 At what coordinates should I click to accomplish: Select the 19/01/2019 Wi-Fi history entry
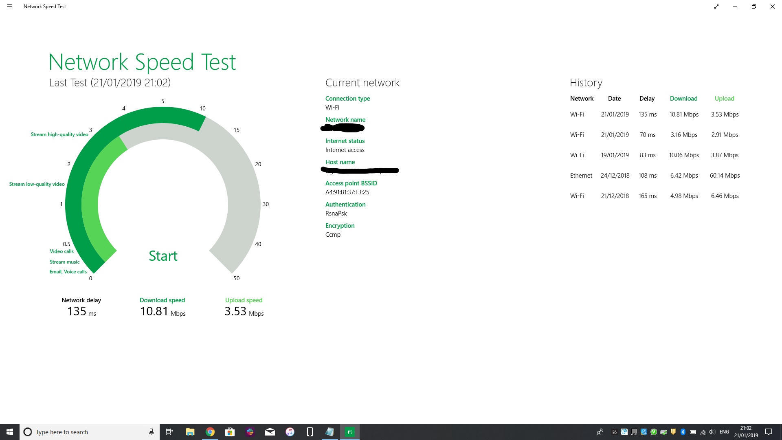click(x=655, y=155)
